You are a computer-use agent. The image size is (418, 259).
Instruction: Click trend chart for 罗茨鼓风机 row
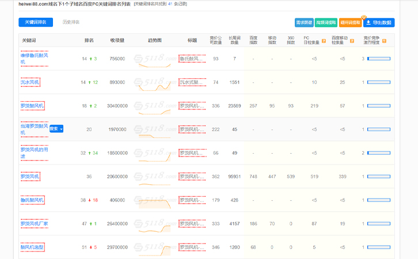tap(154, 106)
